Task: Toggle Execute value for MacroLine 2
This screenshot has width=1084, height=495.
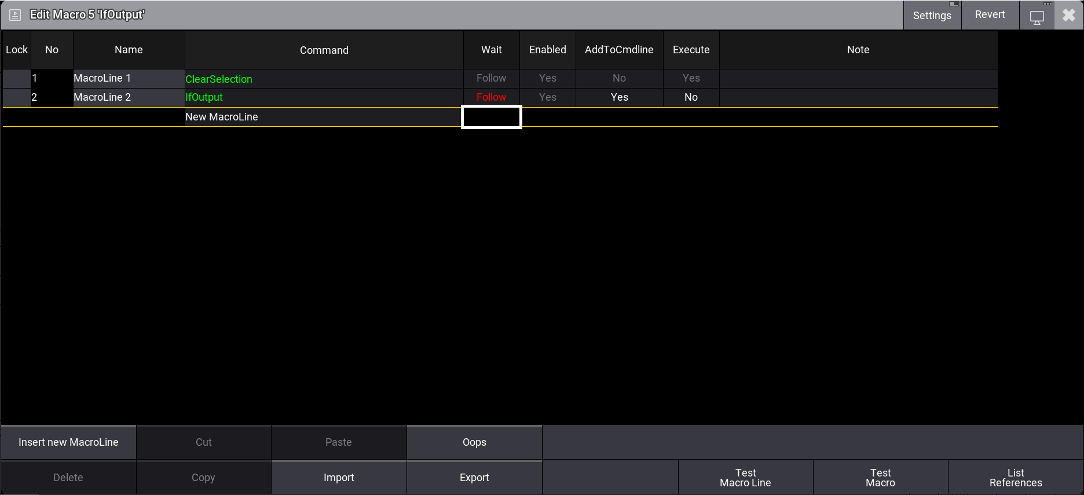Action: (x=691, y=97)
